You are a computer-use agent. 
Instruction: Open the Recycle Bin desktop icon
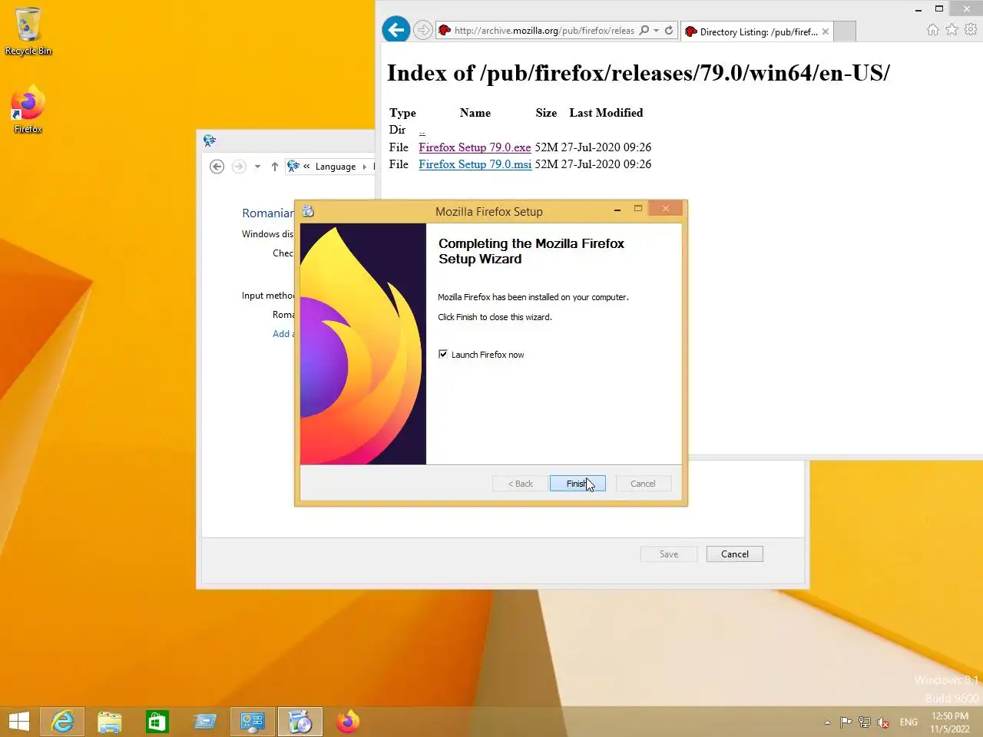[28, 31]
